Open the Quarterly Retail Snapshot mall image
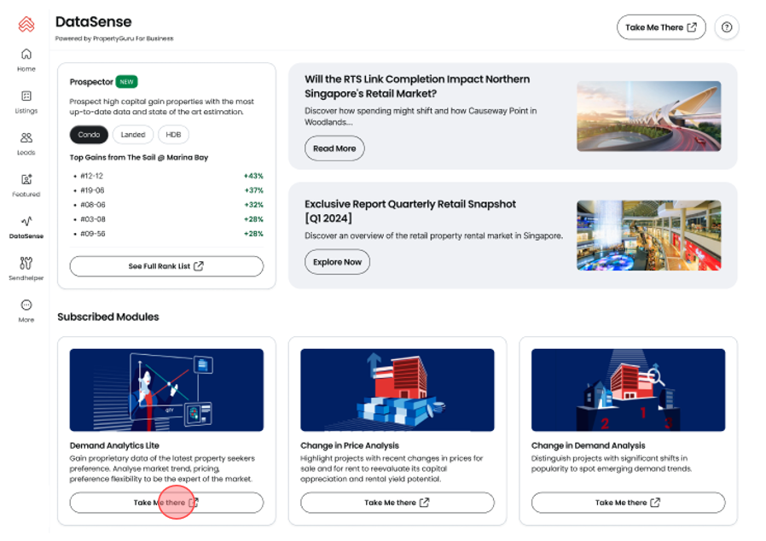The width and height of the screenshot is (766, 541). [x=649, y=235]
